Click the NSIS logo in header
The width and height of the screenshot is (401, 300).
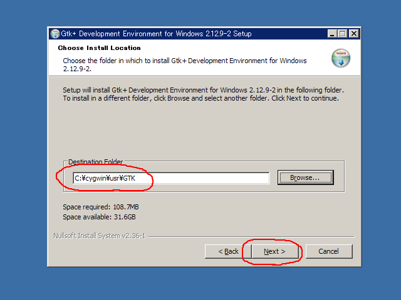[341, 58]
